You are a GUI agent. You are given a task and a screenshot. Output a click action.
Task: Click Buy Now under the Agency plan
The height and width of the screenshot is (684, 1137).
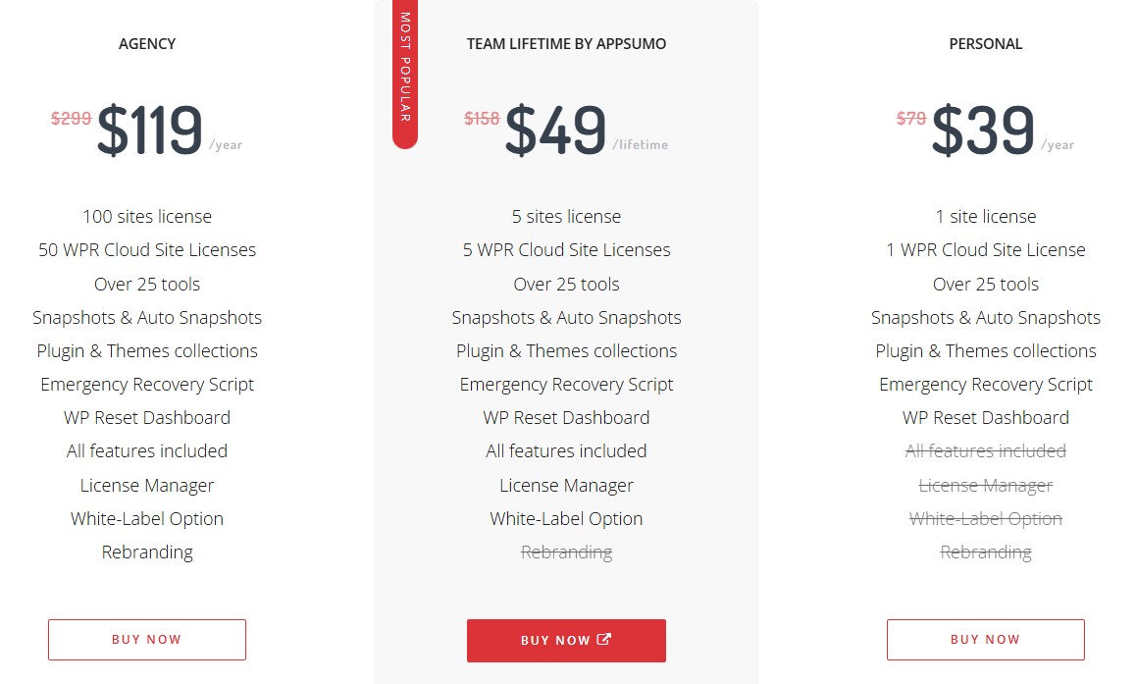pos(147,640)
